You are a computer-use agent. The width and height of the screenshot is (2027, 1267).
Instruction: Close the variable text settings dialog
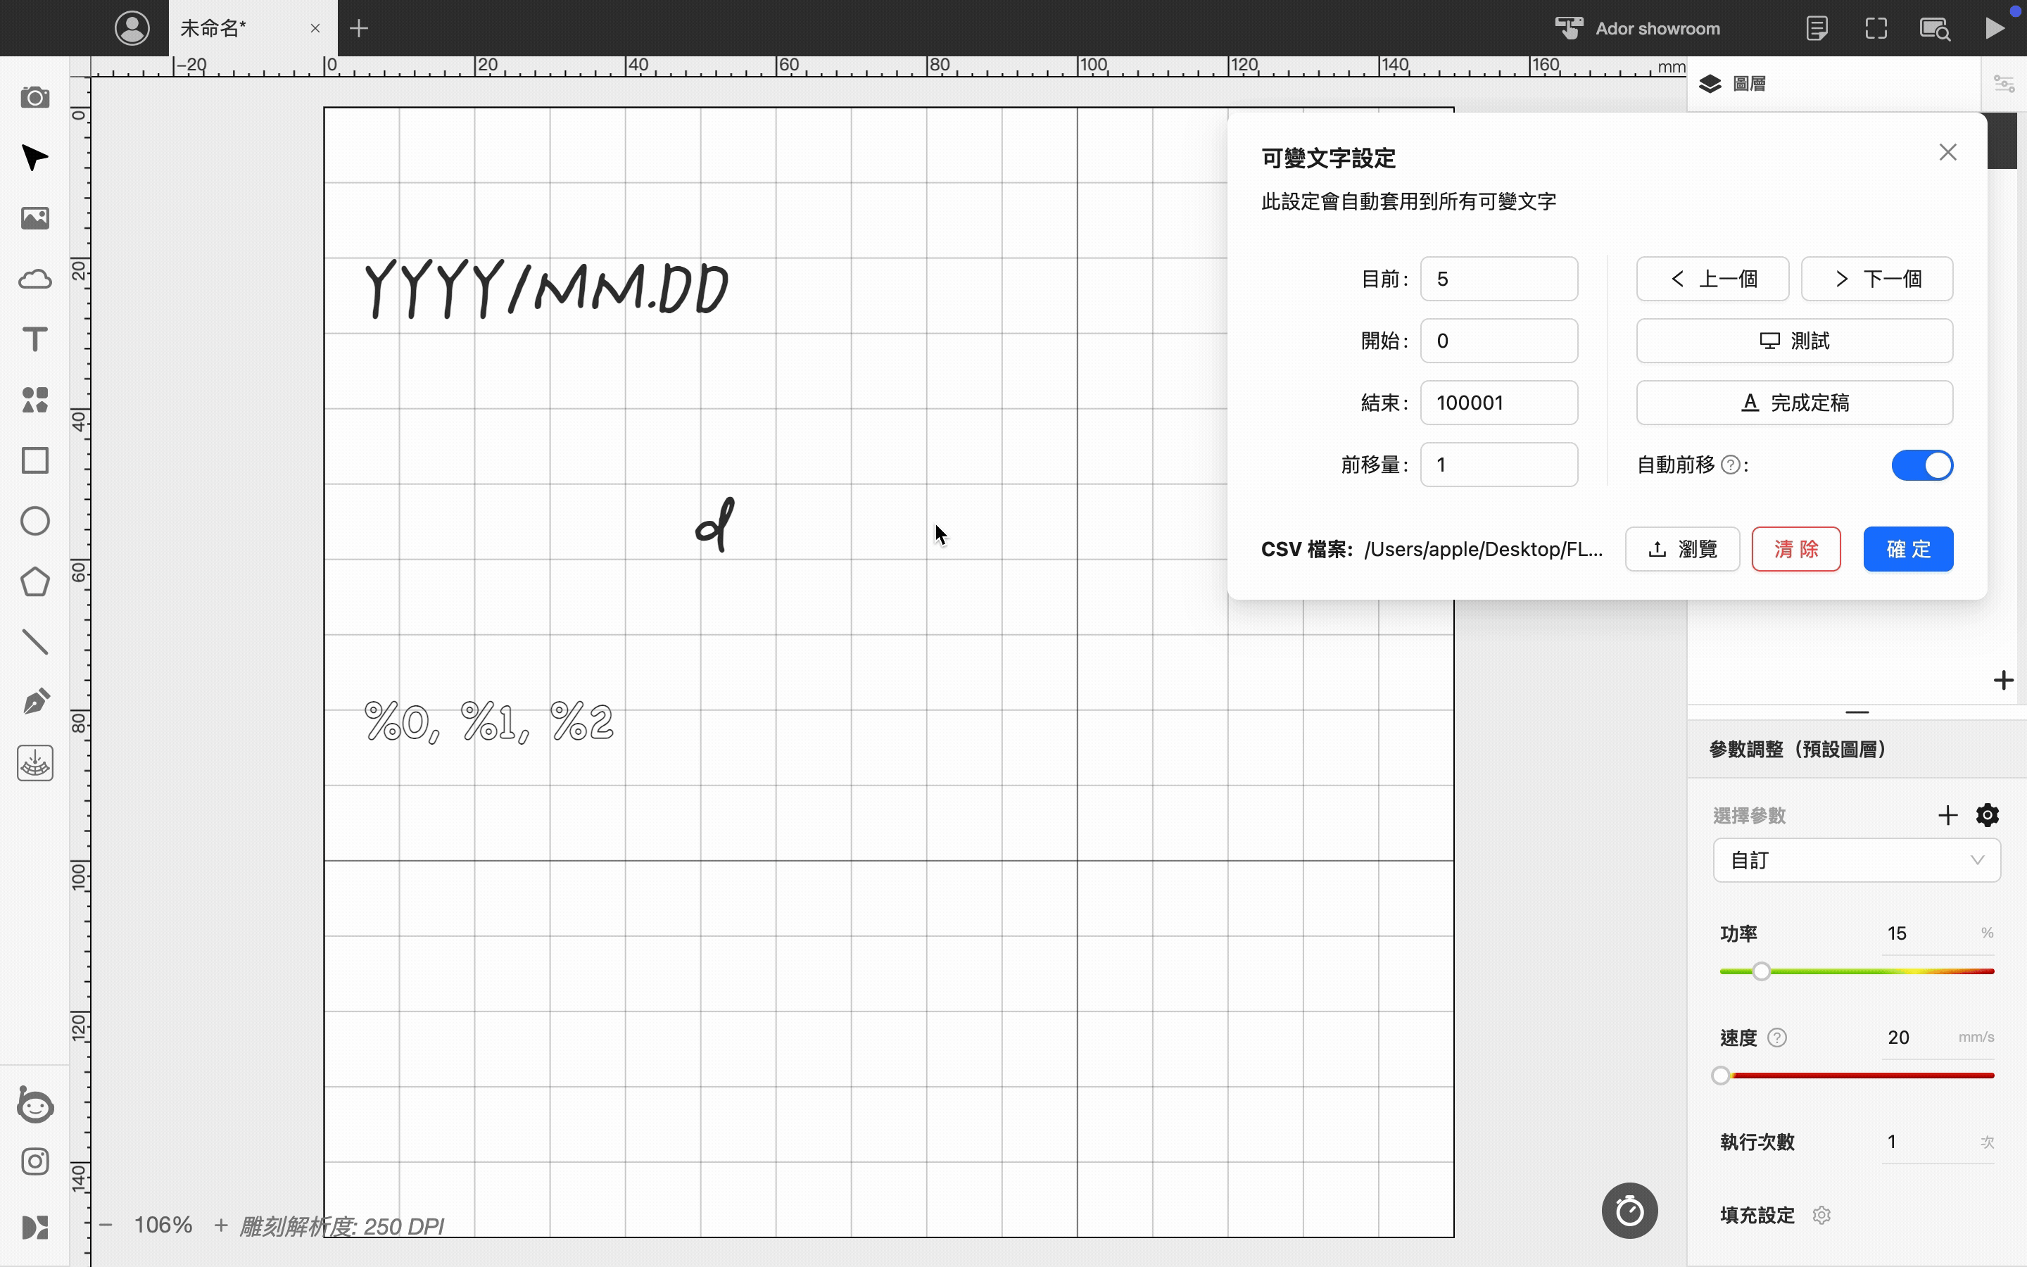[x=1947, y=153]
